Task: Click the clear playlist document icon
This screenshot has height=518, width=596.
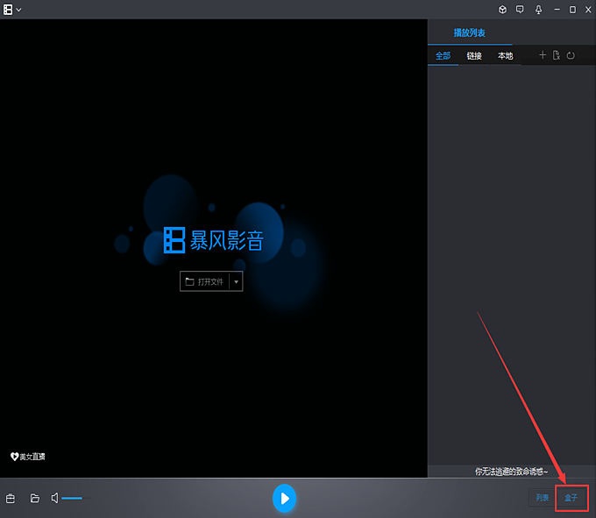Action: [x=557, y=55]
